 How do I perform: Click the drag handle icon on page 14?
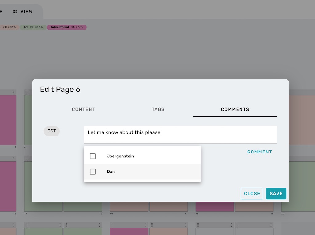coord(26,158)
